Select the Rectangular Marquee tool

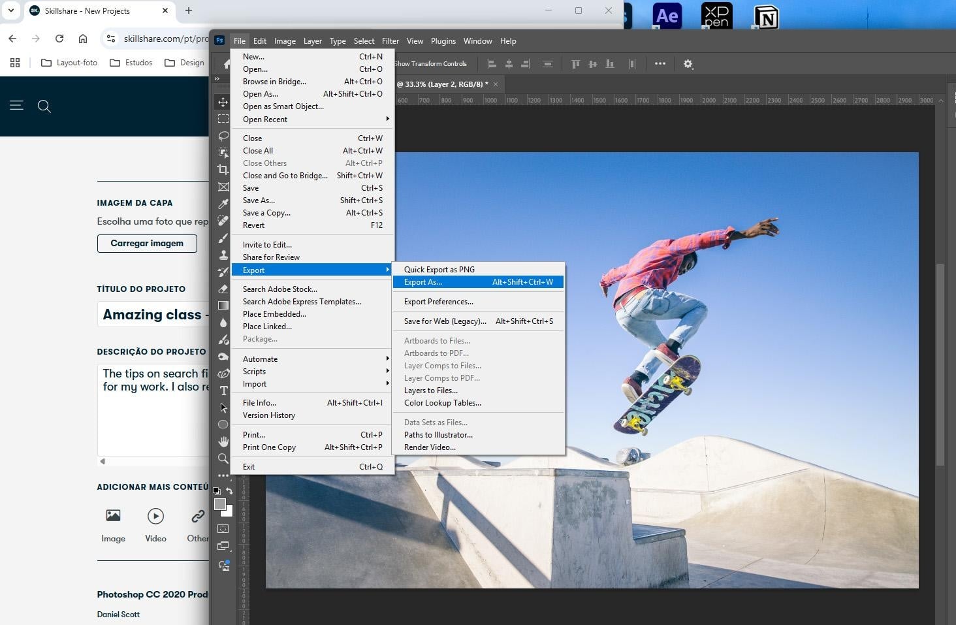click(x=223, y=119)
